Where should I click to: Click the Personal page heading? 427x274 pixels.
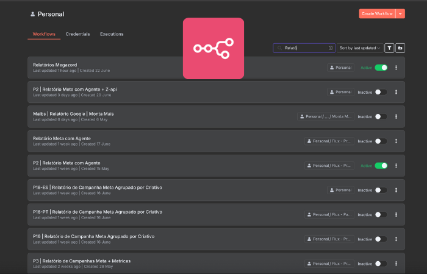point(51,14)
